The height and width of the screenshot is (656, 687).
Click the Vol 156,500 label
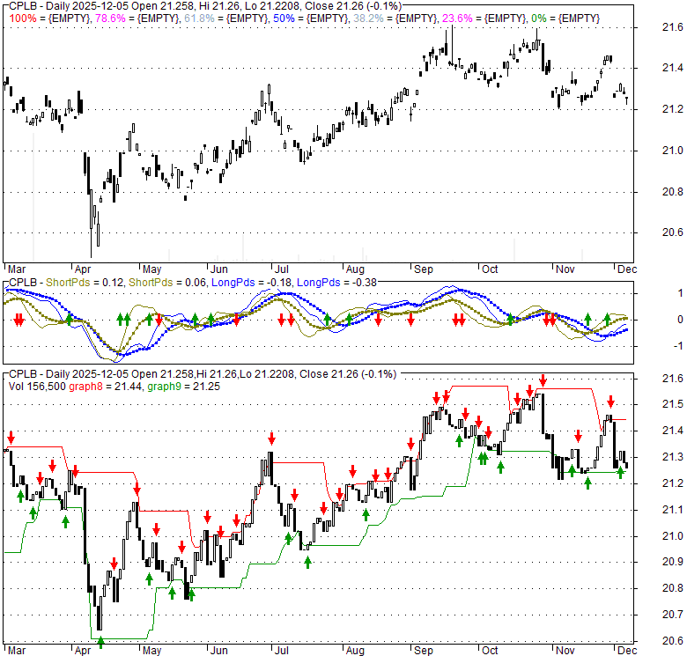(37, 387)
